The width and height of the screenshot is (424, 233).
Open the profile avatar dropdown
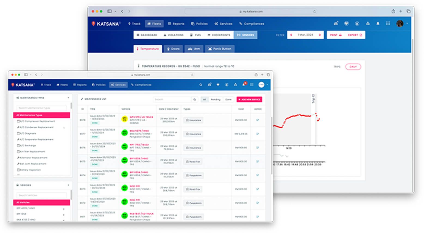click(x=400, y=23)
